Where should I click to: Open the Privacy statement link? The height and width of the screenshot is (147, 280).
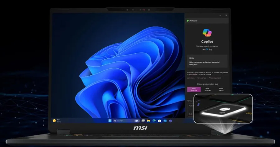pyautogui.click(x=215, y=78)
